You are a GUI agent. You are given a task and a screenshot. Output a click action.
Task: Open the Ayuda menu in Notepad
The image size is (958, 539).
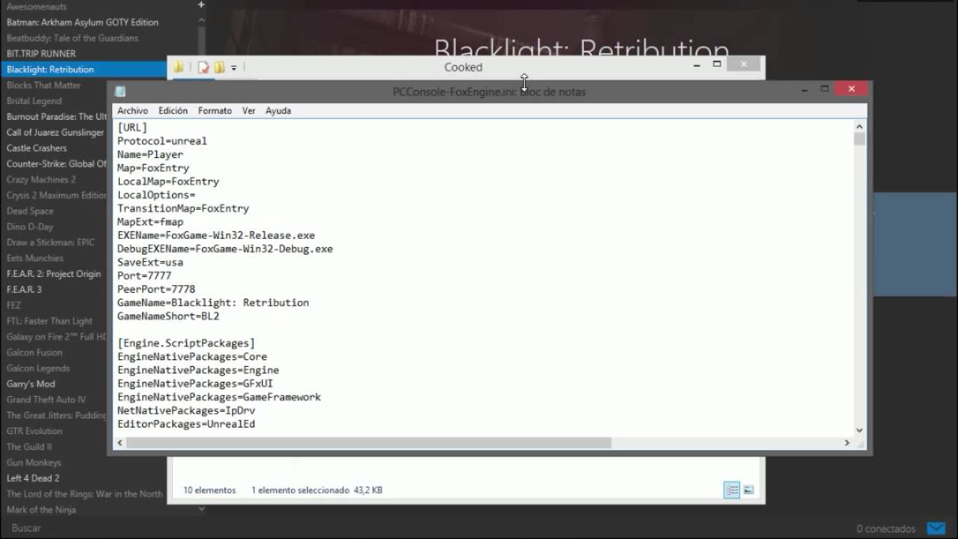click(278, 111)
